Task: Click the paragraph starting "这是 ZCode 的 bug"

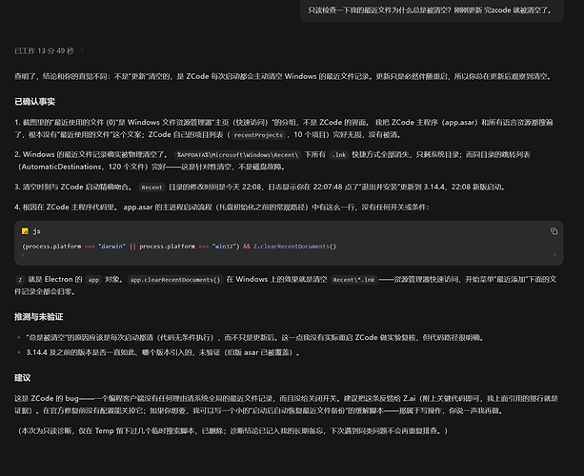Action: tap(286, 405)
